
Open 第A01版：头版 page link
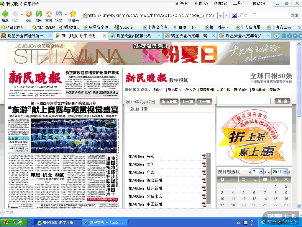(x=141, y=156)
